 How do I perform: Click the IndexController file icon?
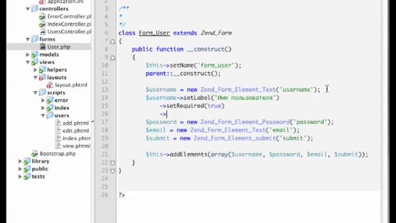pyautogui.click(x=43, y=24)
